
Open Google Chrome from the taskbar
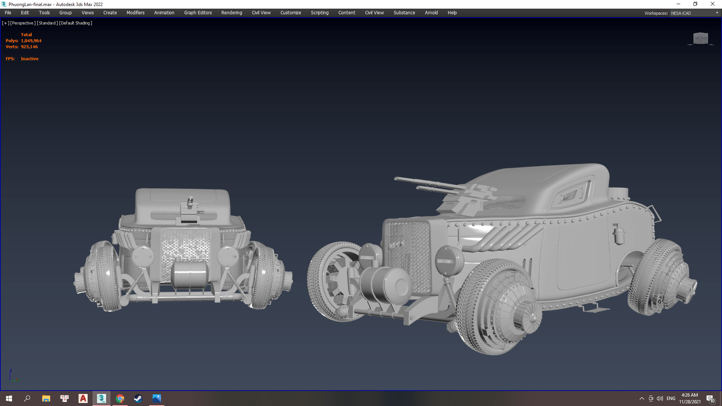click(x=120, y=398)
